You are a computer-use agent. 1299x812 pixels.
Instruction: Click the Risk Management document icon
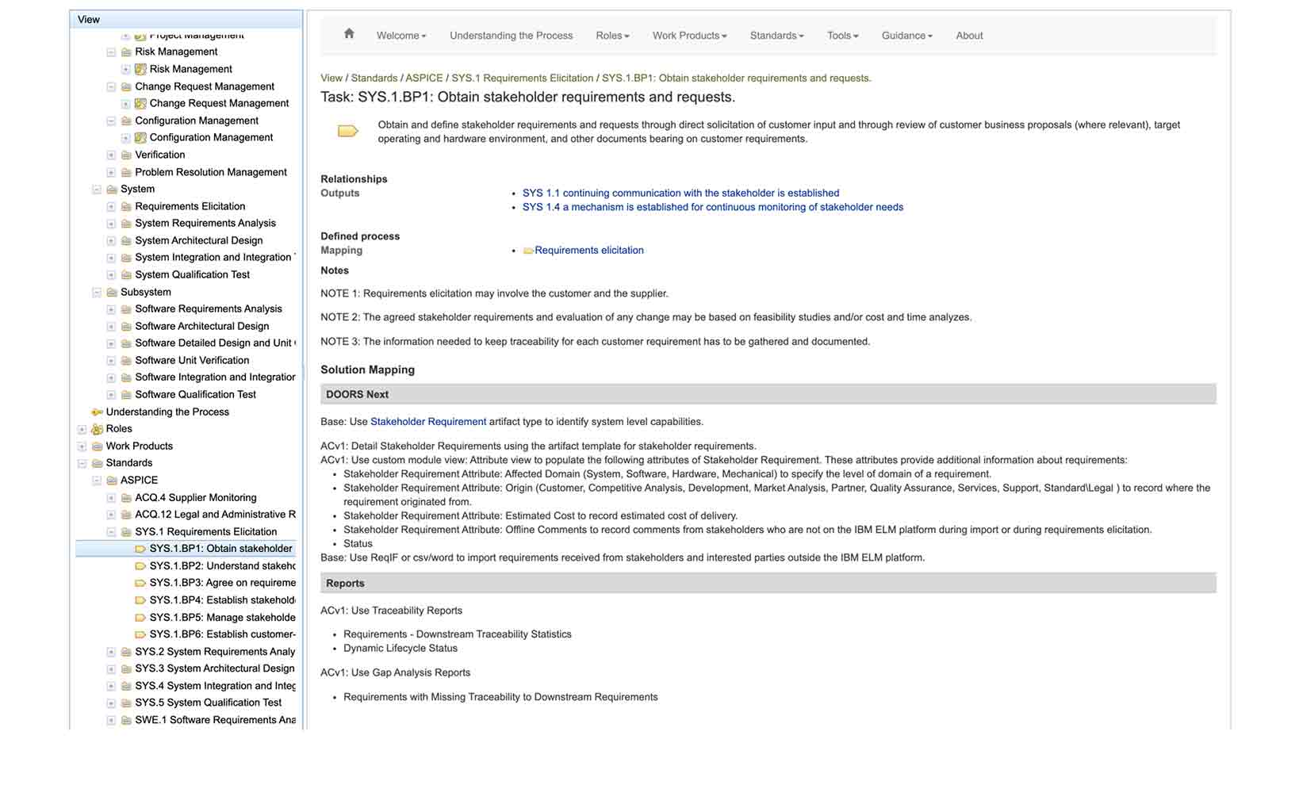pos(140,69)
